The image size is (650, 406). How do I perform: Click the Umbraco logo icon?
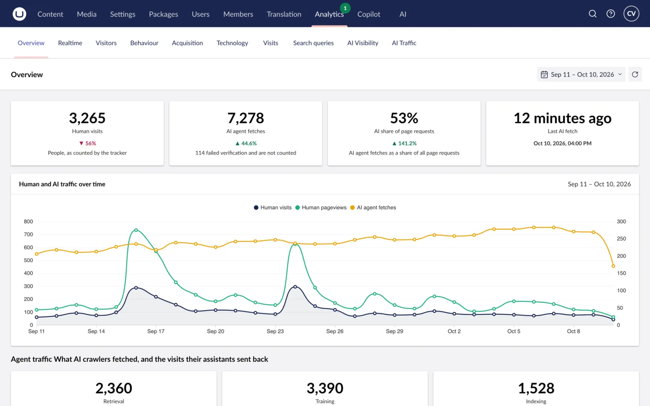pyautogui.click(x=19, y=14)
